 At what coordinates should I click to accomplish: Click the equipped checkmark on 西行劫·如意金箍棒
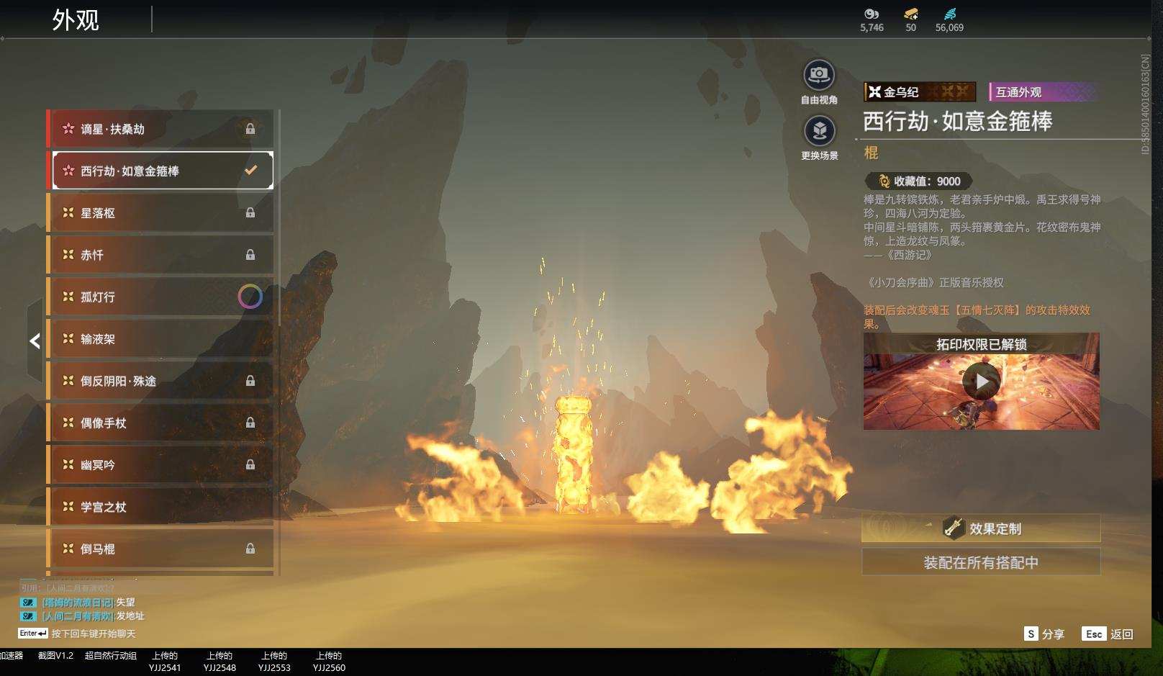point(250,171)
